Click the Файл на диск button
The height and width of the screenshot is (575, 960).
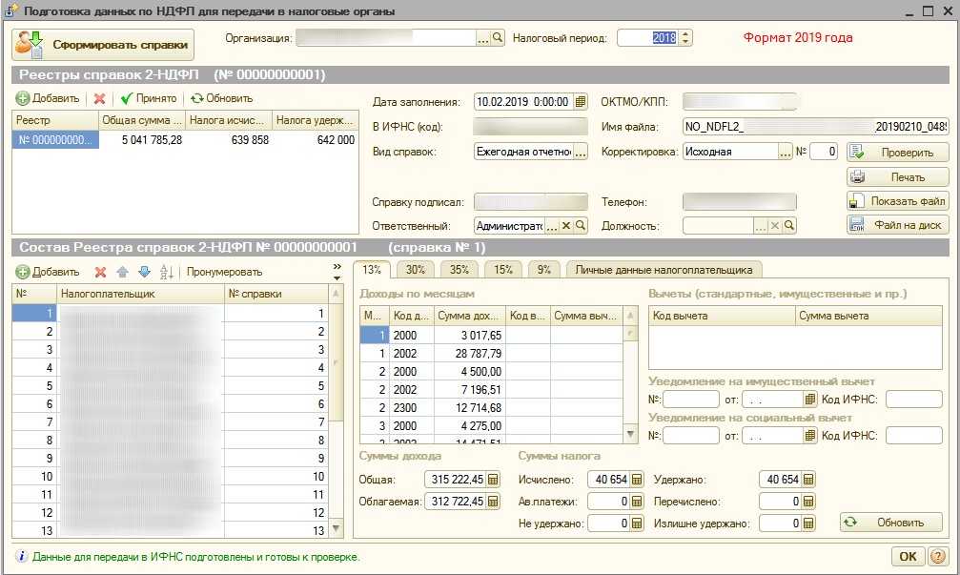[897, 226]
